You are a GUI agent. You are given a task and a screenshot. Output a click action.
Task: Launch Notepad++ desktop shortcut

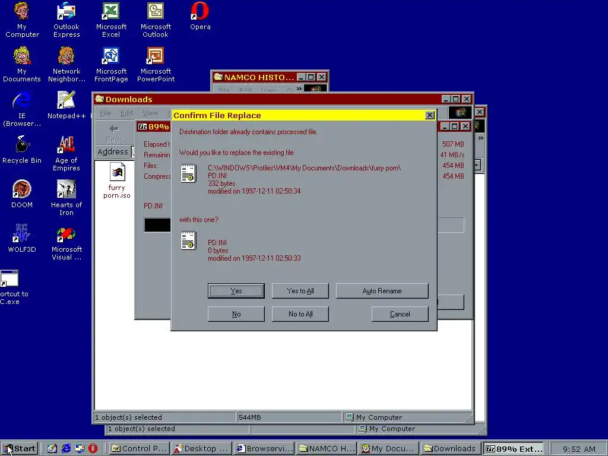(66, 105)
